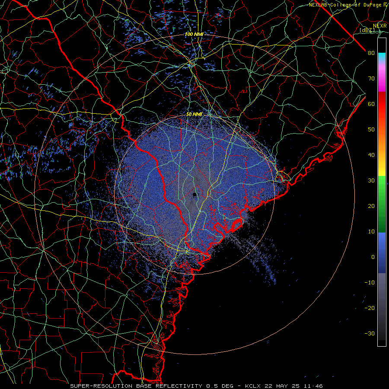Click the 60 value on the dBZ scale
Image resolution: width=389 pixels, height=389 pixels.
(371, 104)
